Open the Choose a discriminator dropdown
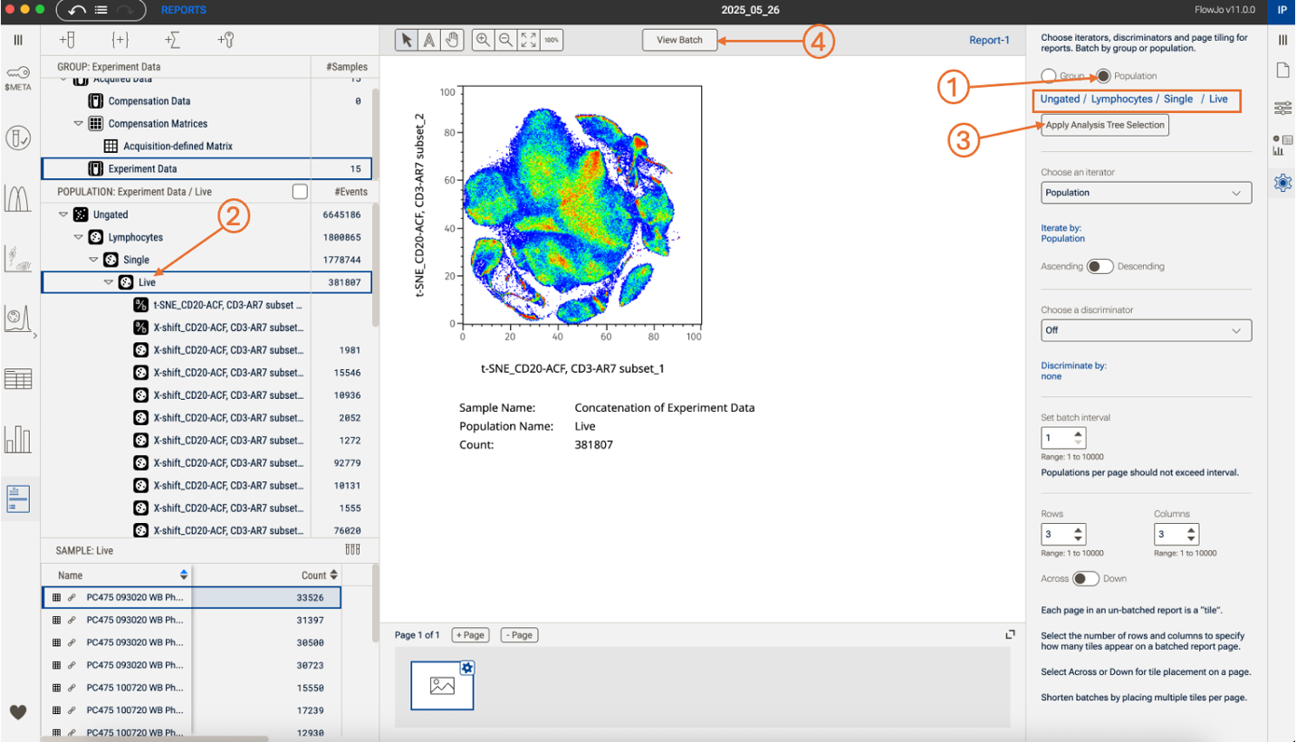 pos(1146,330)
